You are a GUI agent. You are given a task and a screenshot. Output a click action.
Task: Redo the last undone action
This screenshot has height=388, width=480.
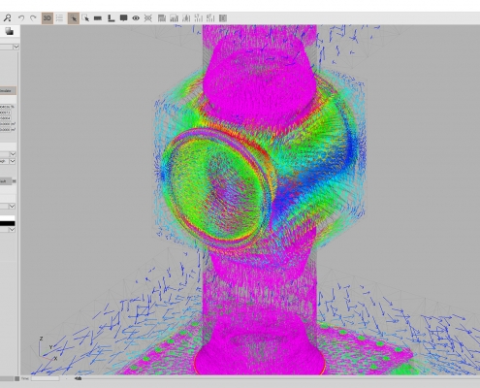point(33,18)
